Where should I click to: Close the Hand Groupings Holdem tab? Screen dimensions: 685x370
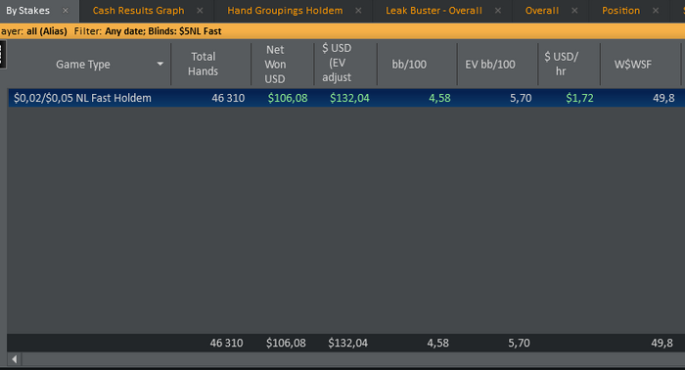(358, 11)
